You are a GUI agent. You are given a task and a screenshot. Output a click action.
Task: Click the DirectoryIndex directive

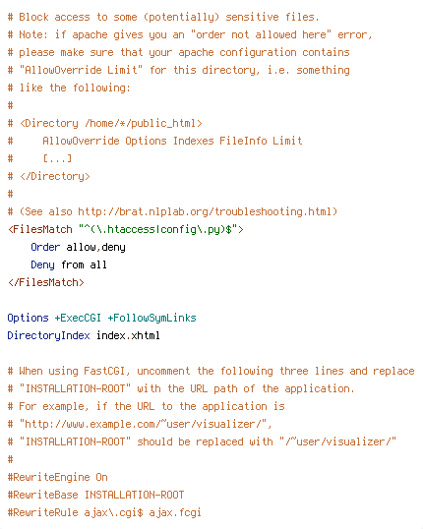48,335
